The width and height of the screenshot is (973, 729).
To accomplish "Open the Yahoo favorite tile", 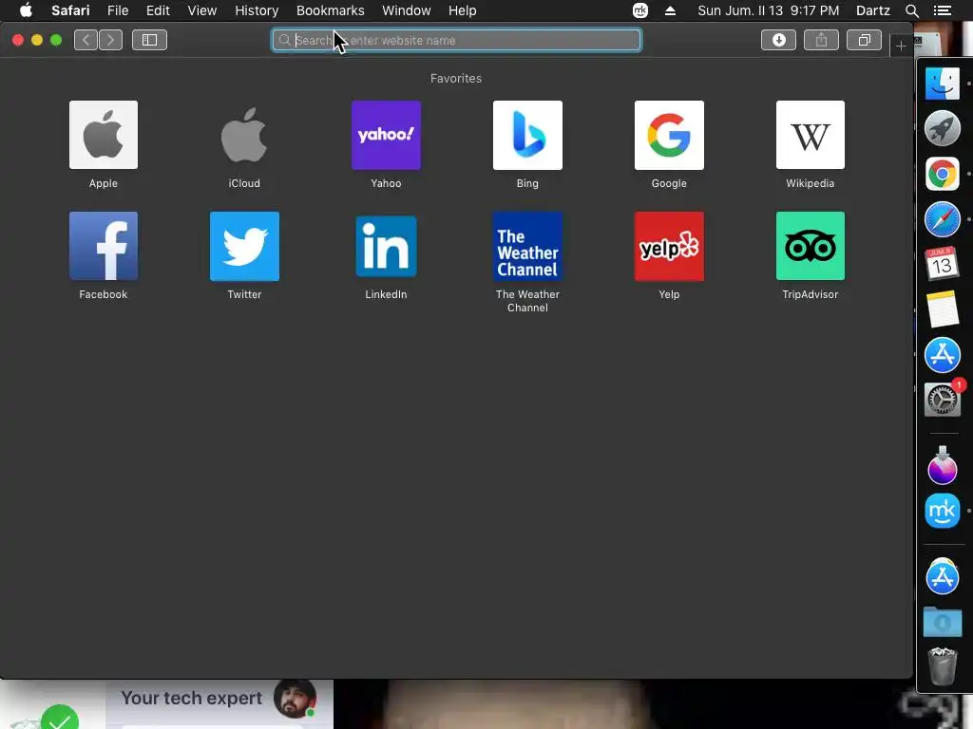I will tap(386, 135).
